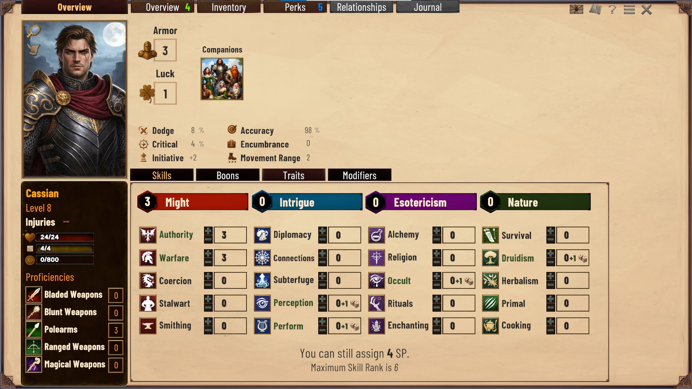Open the hamburger menu icon
The image size is (692, 389).
click(x=629, y=9)
